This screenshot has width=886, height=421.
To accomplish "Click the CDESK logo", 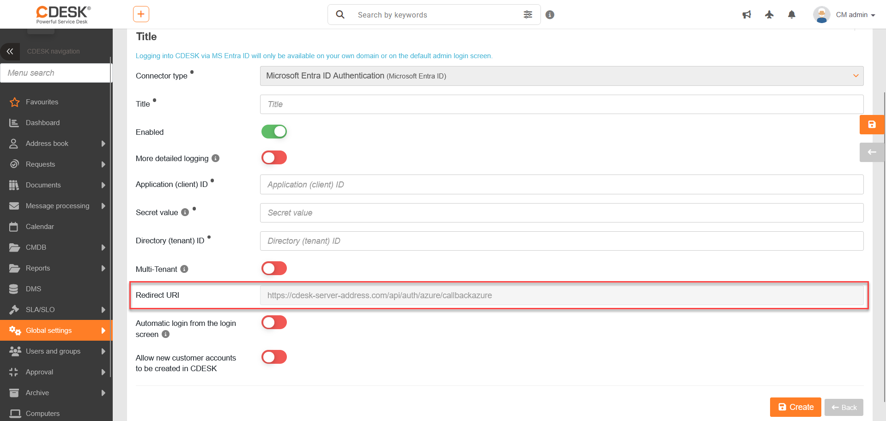I will tap(63, 14).
